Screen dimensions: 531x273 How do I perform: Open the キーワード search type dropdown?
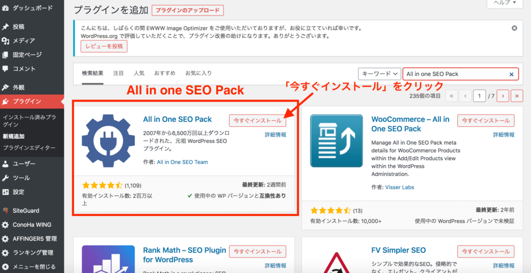tap(379, 74)
